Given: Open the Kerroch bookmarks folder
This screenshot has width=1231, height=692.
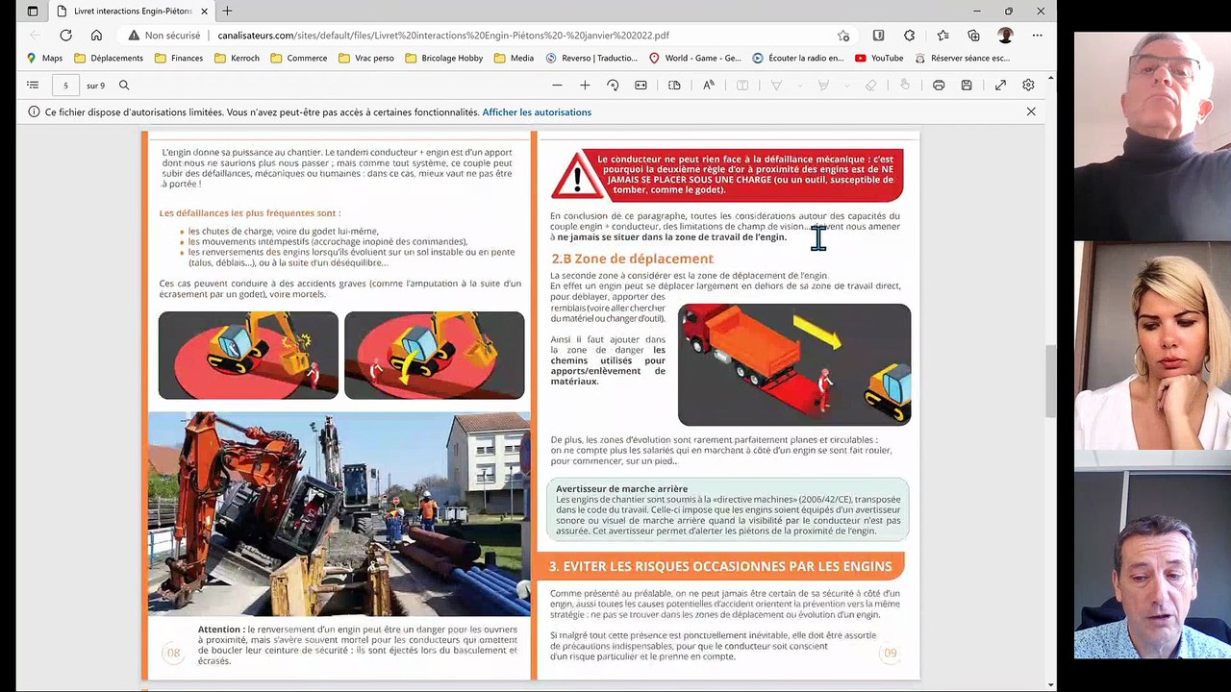Looking at the screenshot, I should click(237, 58).
